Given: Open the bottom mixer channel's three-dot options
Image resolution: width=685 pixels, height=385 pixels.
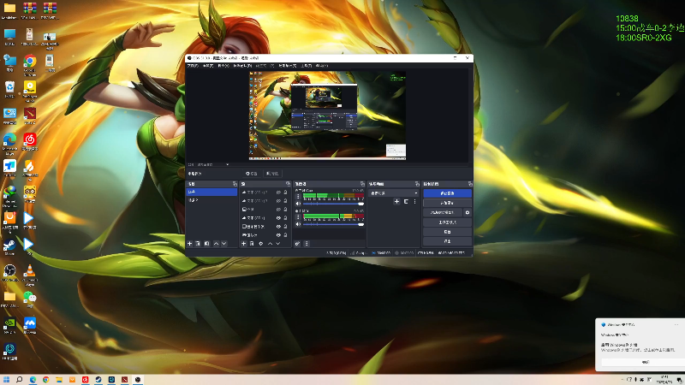Looking at the screenshot, I should point(298,217).
